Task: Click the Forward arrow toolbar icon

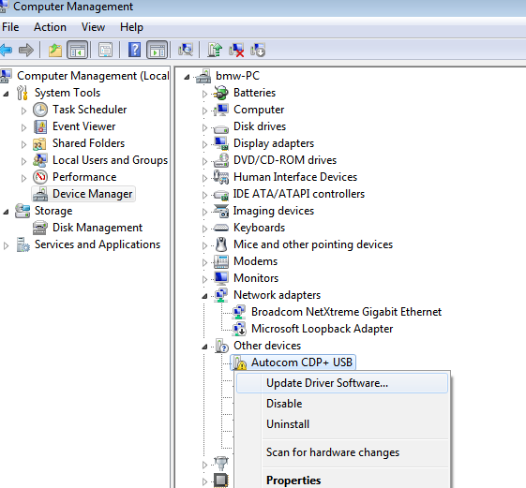Action: (26, 51)
